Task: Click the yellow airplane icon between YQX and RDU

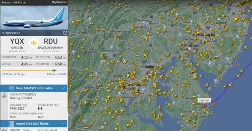Action: click(34, 43)
